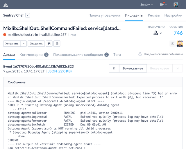Click the СОБЫТИЯ label
186x149 pixels.
[176, 27]
